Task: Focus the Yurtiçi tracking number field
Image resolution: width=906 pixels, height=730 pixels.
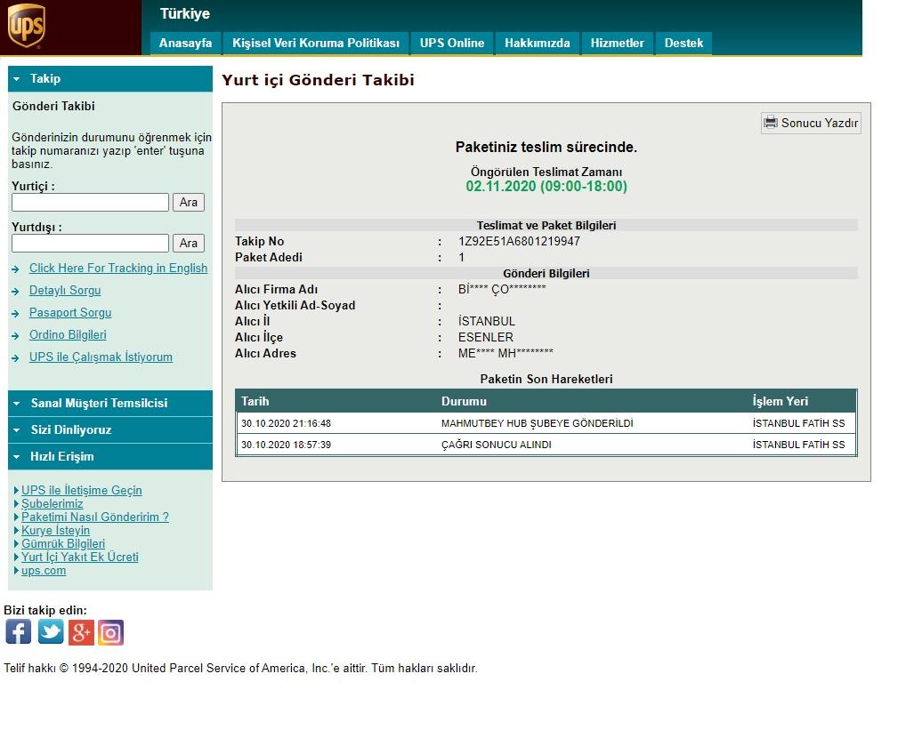Action: pyautogui.click(x=90, y=203)
